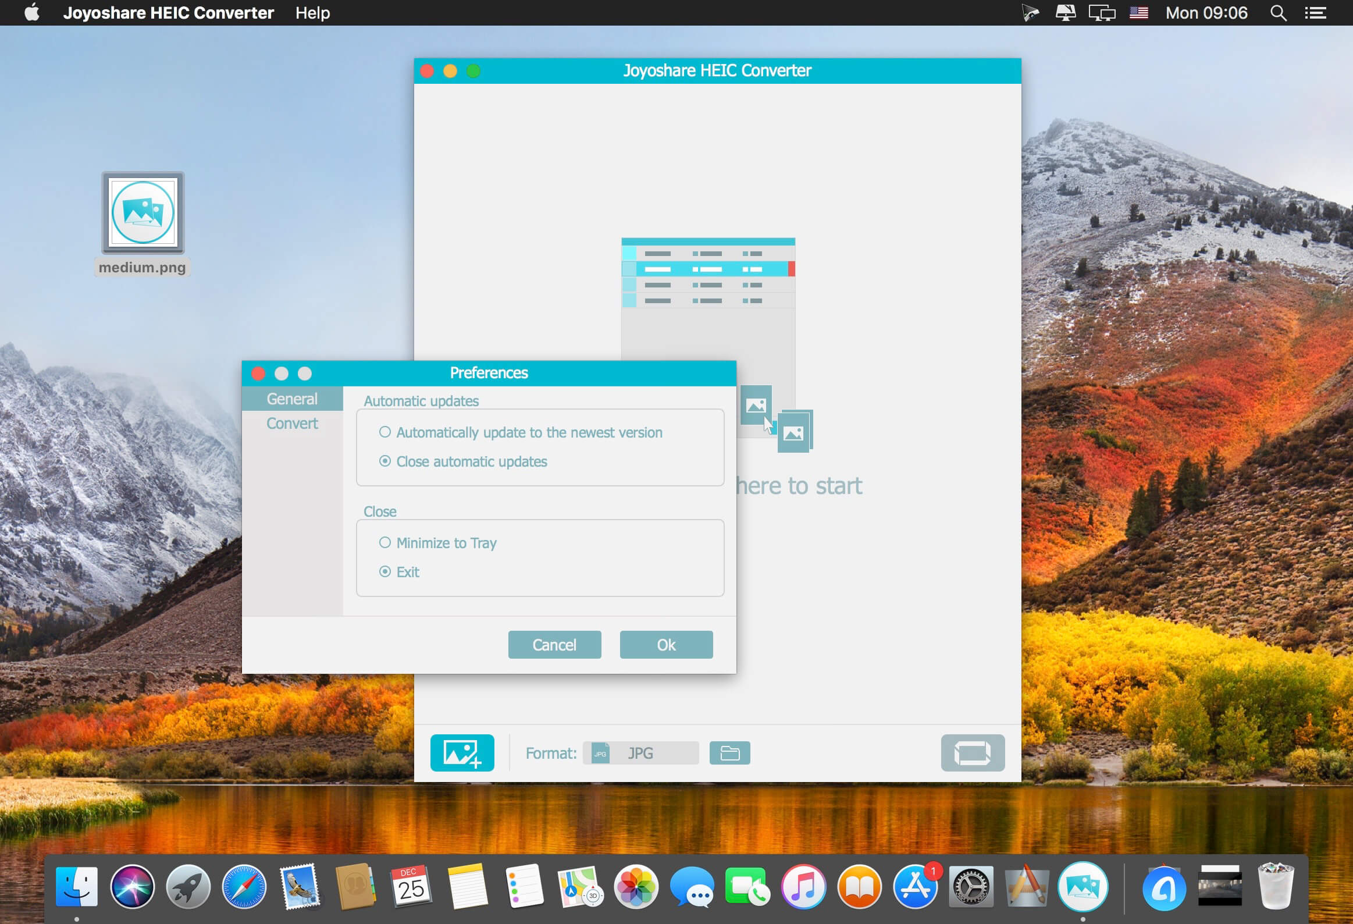Click the convert/export action icon

(x=971, y=752)
